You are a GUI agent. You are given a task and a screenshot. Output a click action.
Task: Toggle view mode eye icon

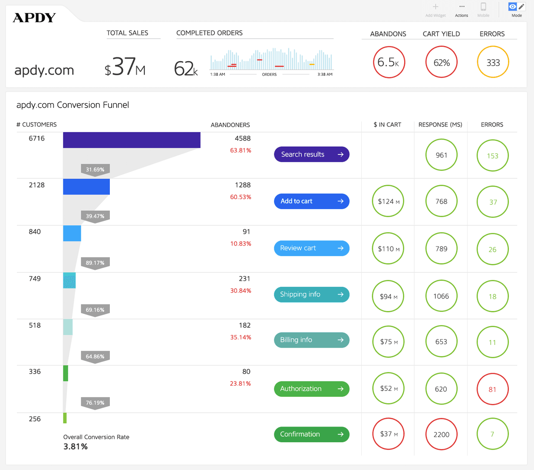(x=513, y=7)
